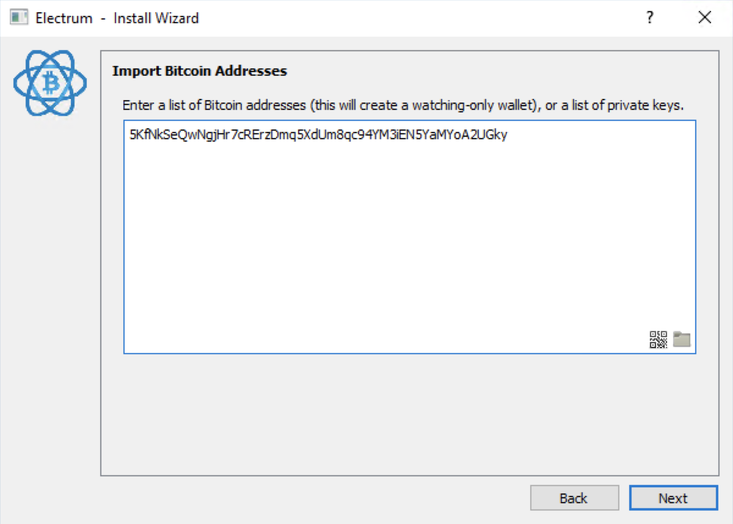The width and height of the screenshot is (733, 524).
Task: Place cursor after the key's ending "UGky"
Action: pos(508,135)
